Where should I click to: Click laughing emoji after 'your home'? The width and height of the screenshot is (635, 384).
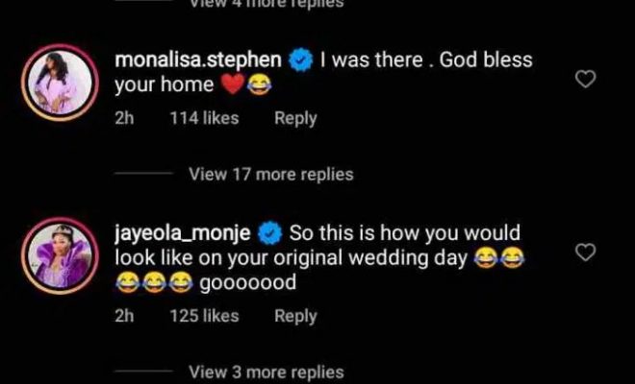pyautogui.click(x=259, y=84)
